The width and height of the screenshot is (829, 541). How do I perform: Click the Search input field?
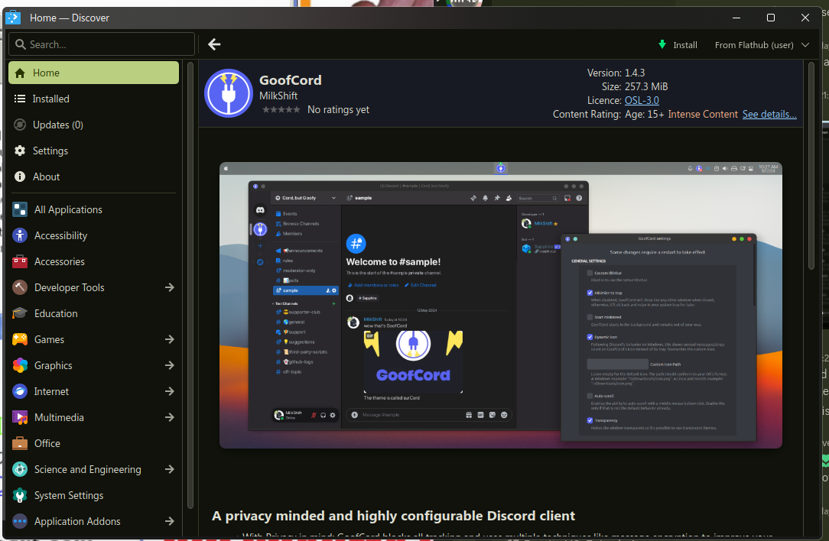(102, 44)
